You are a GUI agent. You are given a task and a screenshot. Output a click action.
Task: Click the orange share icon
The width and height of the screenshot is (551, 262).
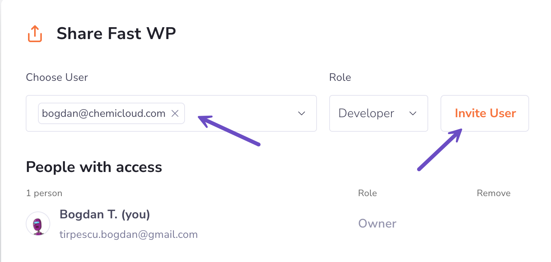[x=35, y=34]
